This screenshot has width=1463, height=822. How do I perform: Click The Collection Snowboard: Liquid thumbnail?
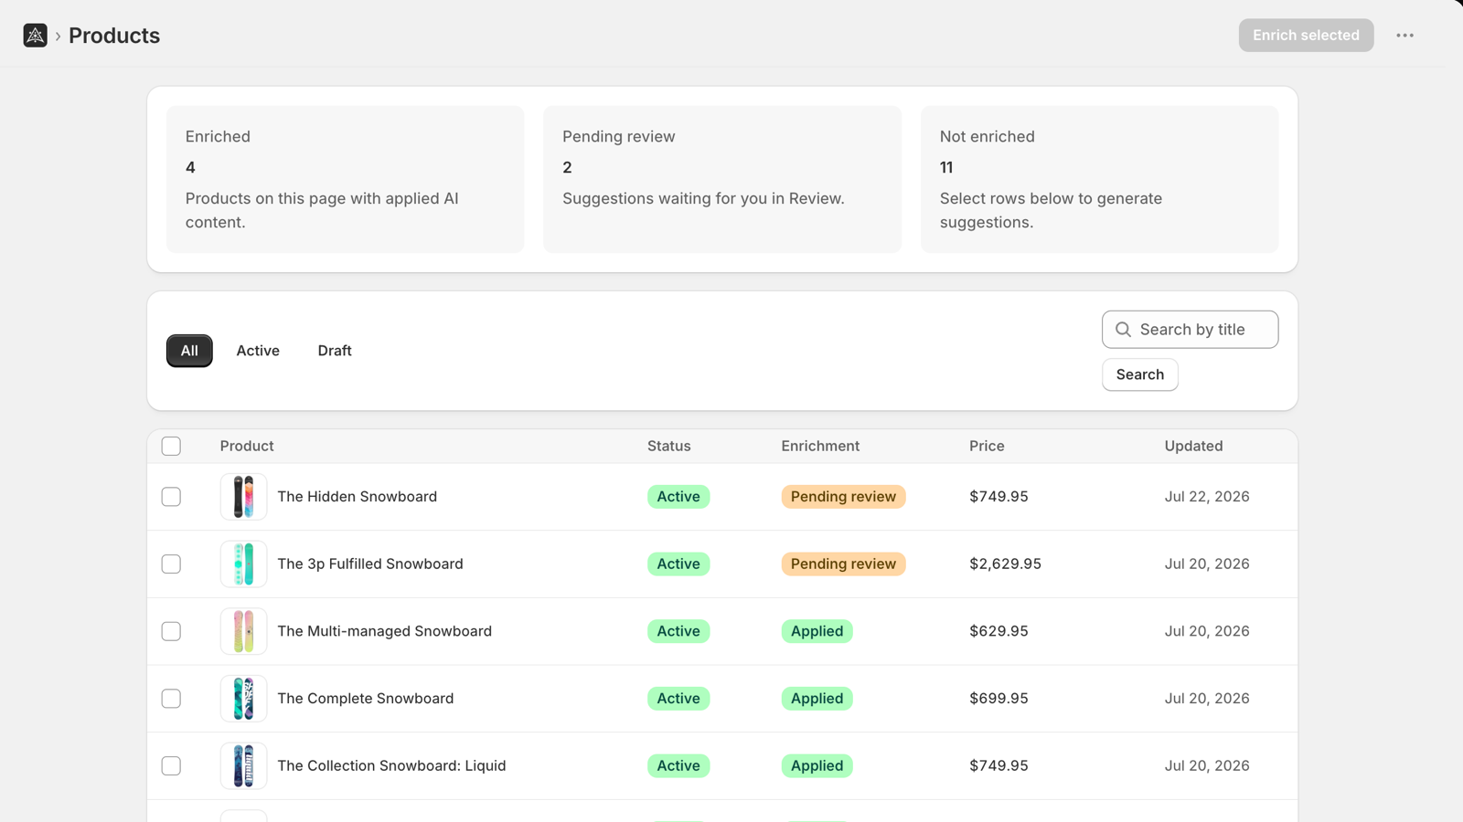click(243, 765)
